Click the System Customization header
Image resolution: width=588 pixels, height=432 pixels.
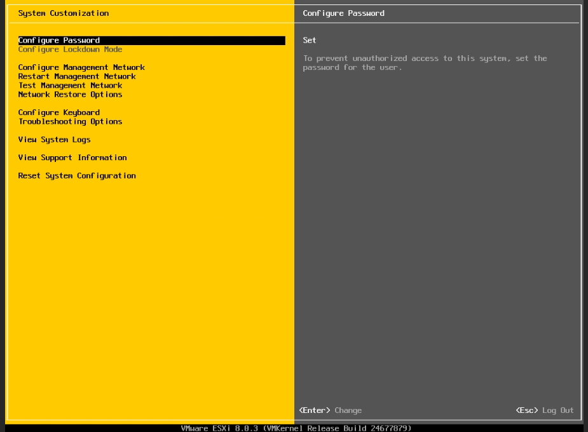pos(64,13)
